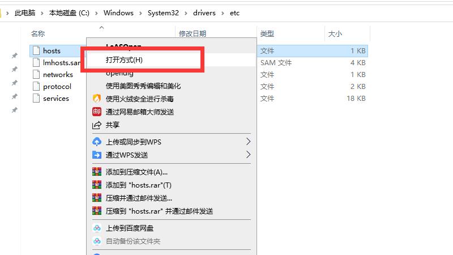This screenshot has width=453, height=255.
Task: Click the NetEase Mail Master red icon
Action: [x=96, y=112]
